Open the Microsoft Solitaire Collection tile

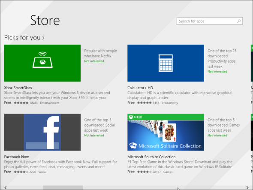(166, 132)
